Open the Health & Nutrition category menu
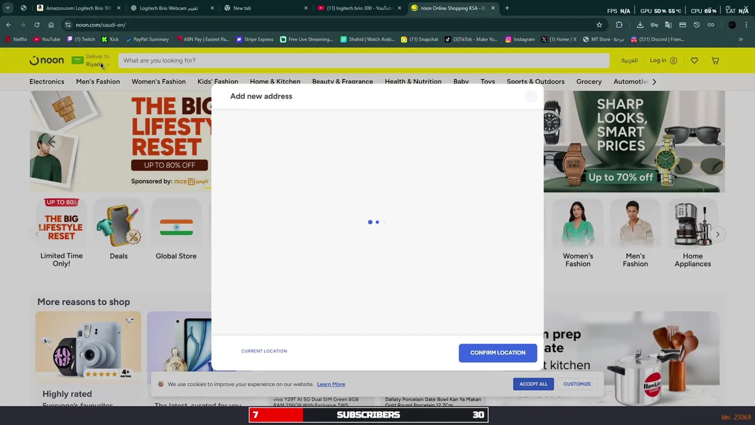Screen dimensions: 755x425 pyautogui.click(x=413, y=81)
